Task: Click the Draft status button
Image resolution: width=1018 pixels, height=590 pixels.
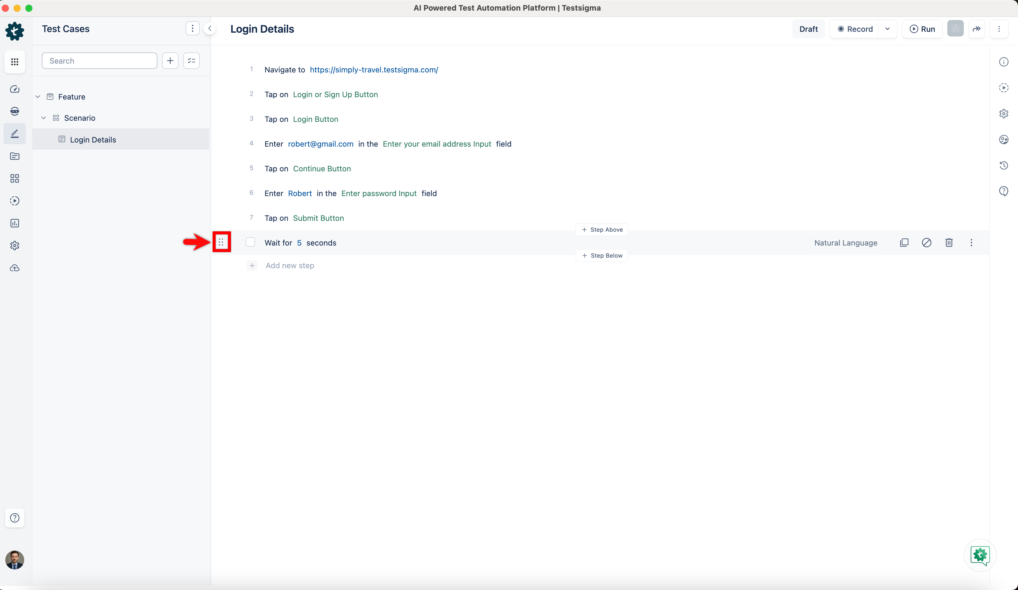Action: (x=808, y=29)
